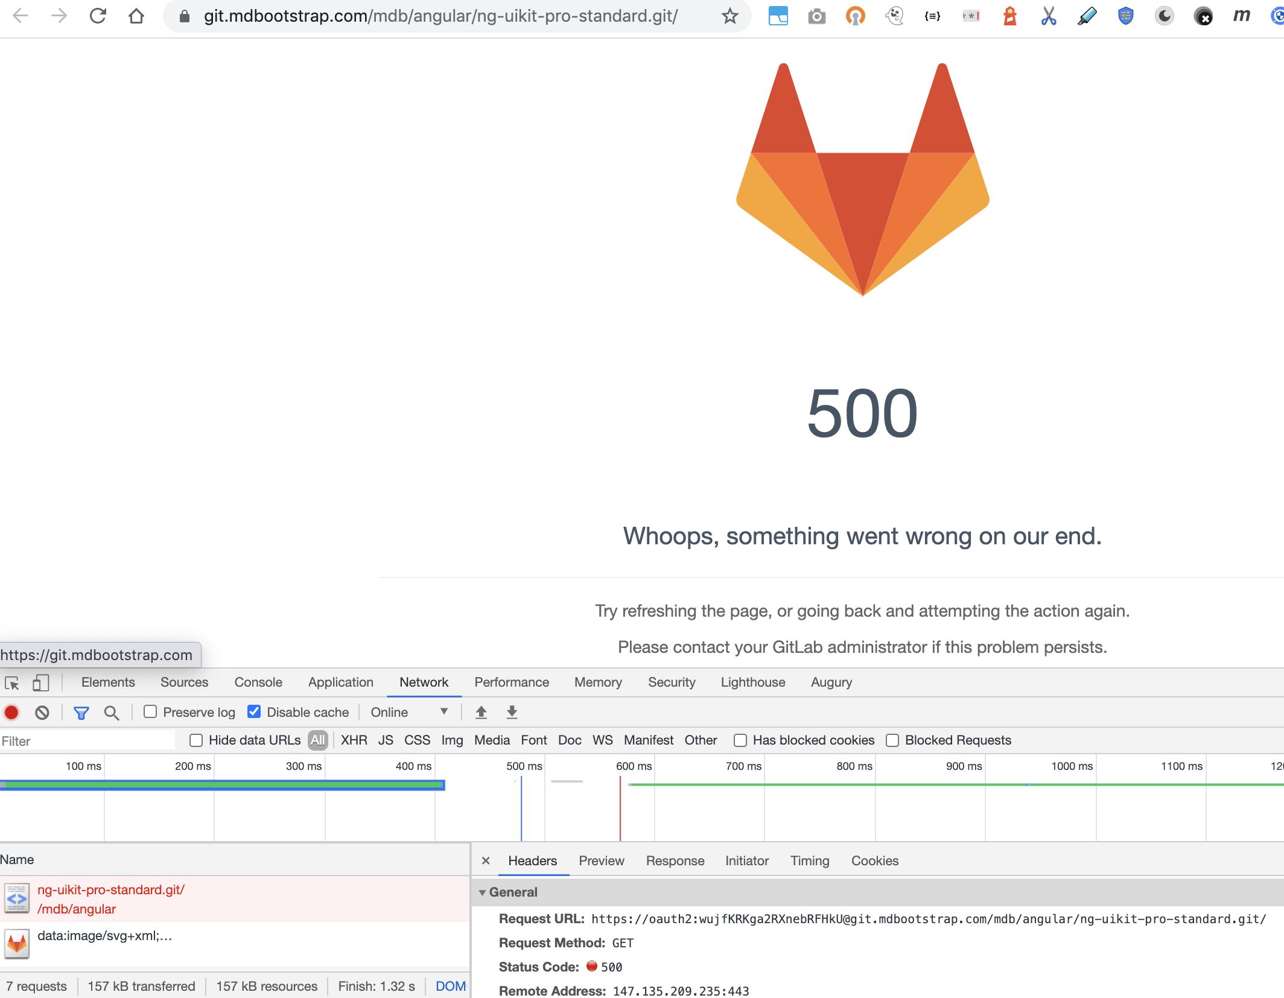Open the italic m extension icon

pos(1241,16)
